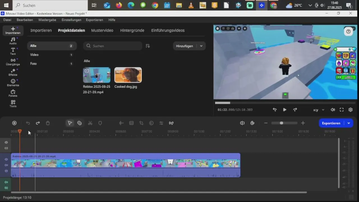Screen dimensions: 359x202
Task: Open the Tools section in sidebar
Action: pyautogui.click(x=13, y=104)
